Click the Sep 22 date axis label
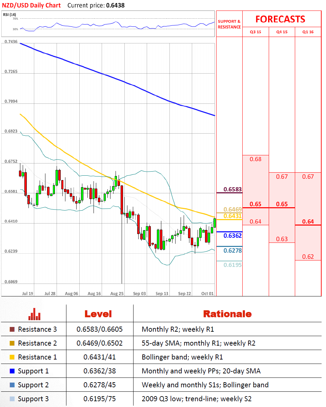 click(x=185, y=293)
